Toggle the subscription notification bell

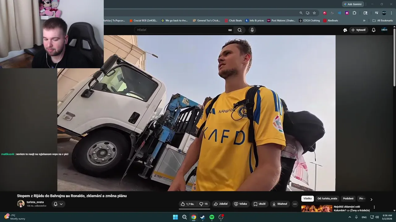55,204
